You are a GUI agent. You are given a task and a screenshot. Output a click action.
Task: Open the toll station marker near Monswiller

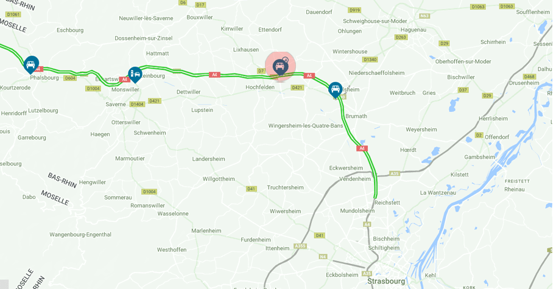coord(135,75)
